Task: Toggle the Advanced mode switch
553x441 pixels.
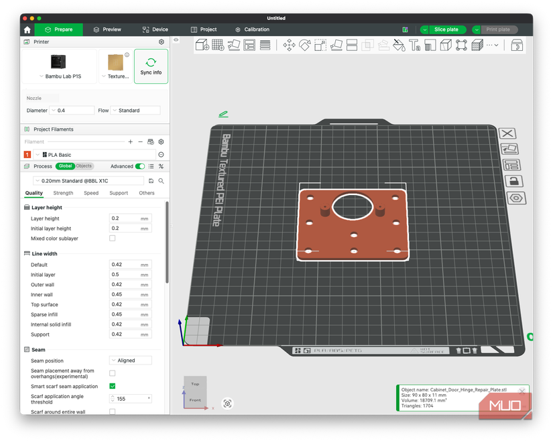Action: (140, 166)
